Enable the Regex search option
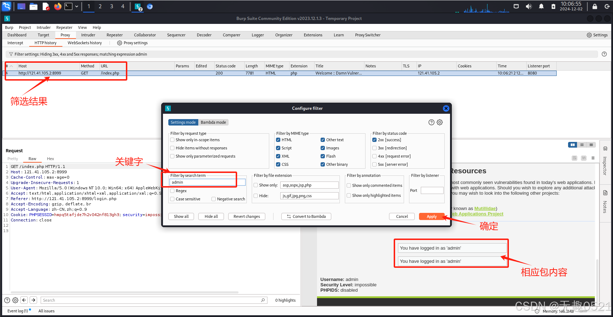The width and height of the screenshot is (613, 317). point(173,191)
